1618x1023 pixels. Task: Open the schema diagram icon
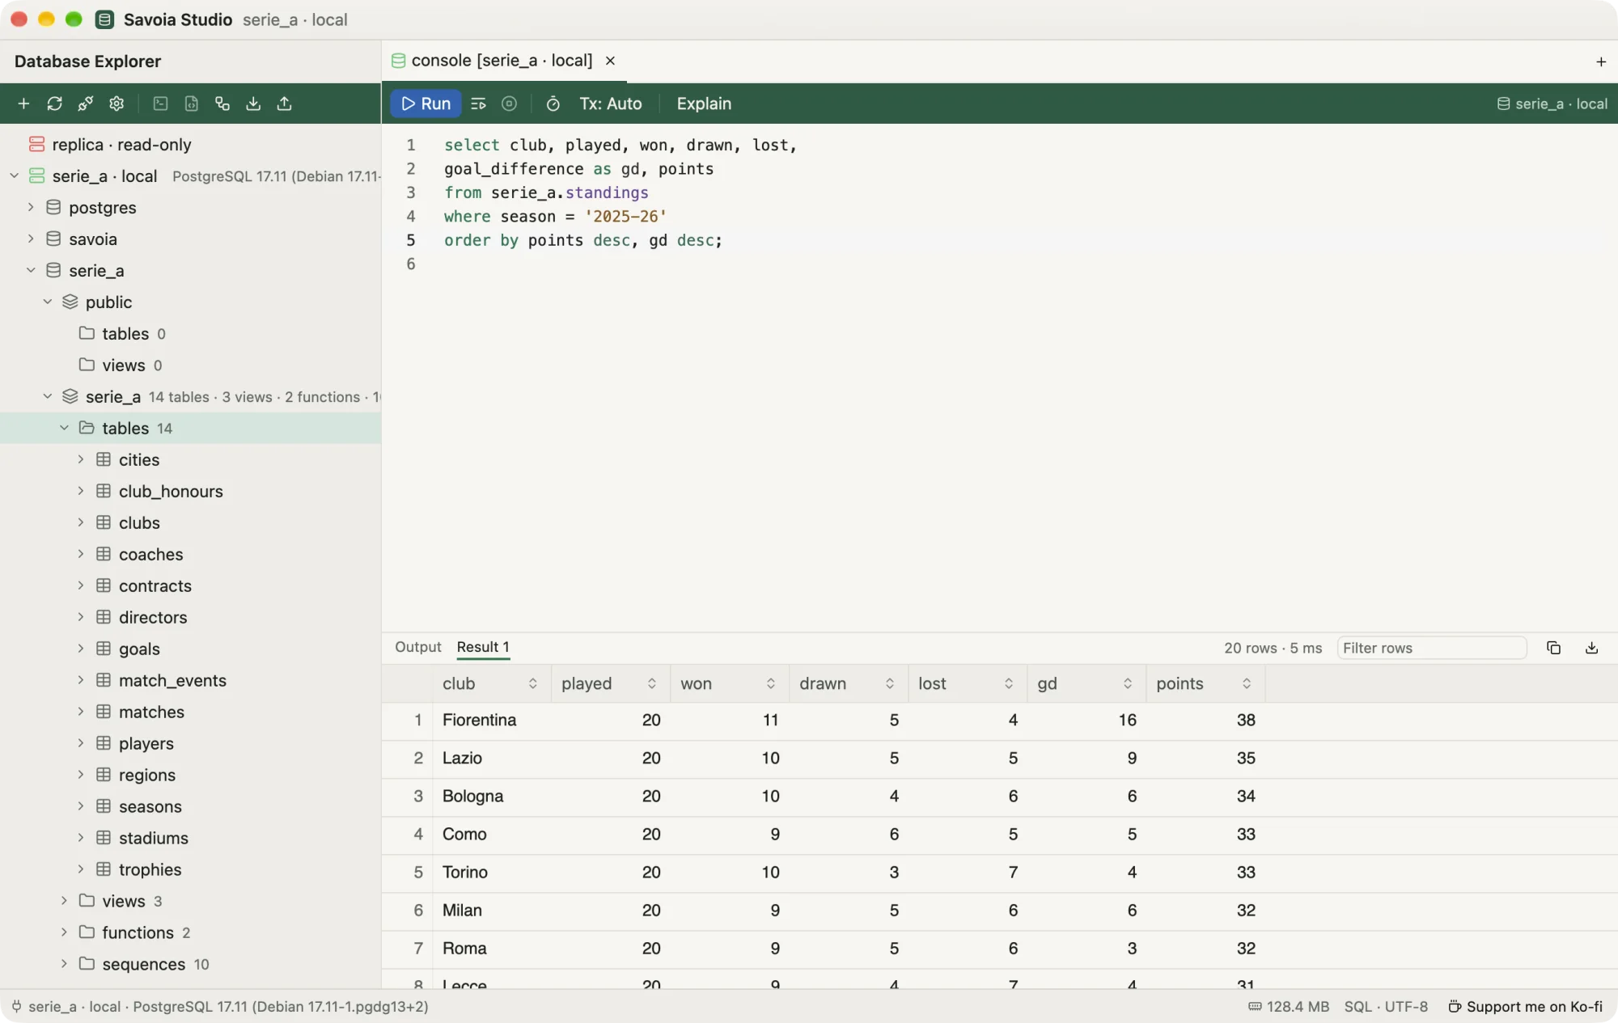pyautogui.click(x=222, y=104)
